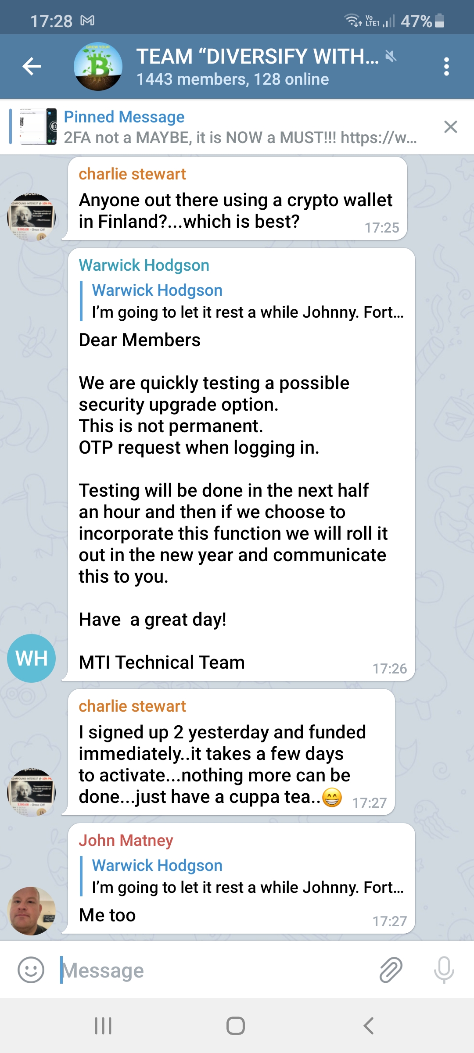
Task: Jump to quoted reply in Warwick Hodgson's message
Action: tap(247, 301)
